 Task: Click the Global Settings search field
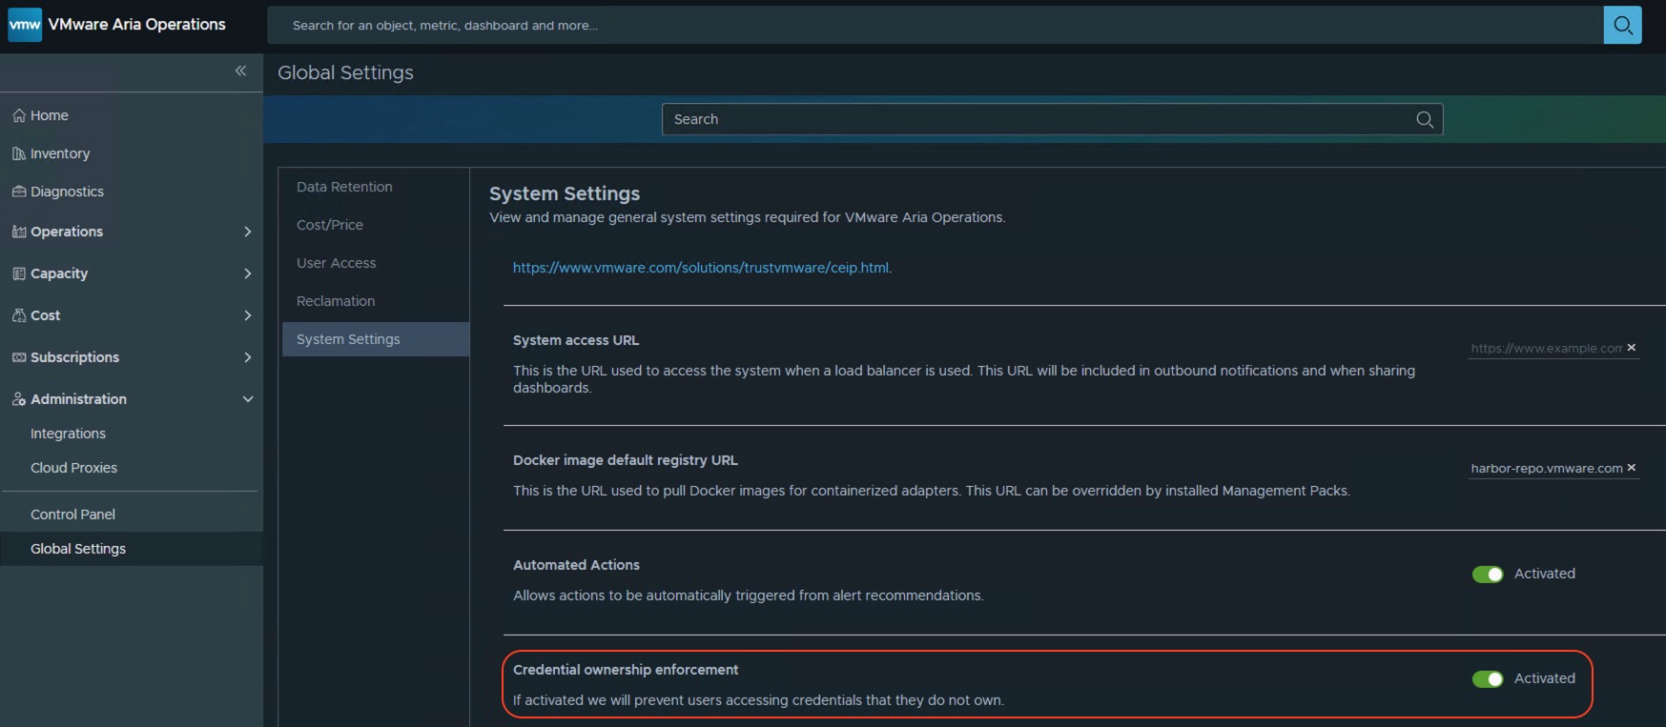(1039, 119)
